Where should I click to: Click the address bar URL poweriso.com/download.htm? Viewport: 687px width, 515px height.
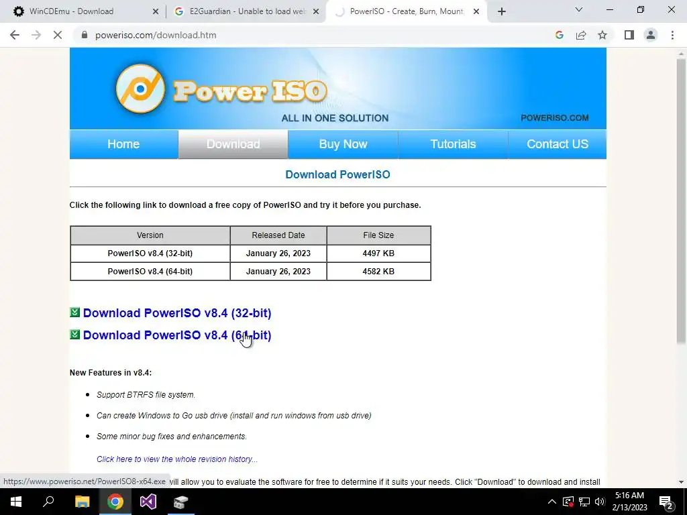(156, 35)
